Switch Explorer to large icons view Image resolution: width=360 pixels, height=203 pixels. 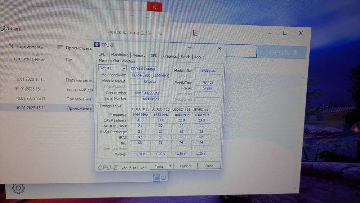coord(163,178)
